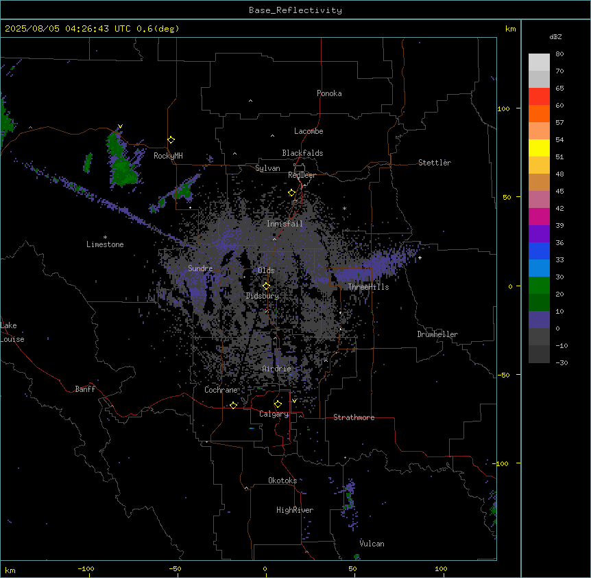Screen dimensions: 591x578
Task: Click the Blackfalds city label
Action: pyautogui.click(x=302, y=153)
